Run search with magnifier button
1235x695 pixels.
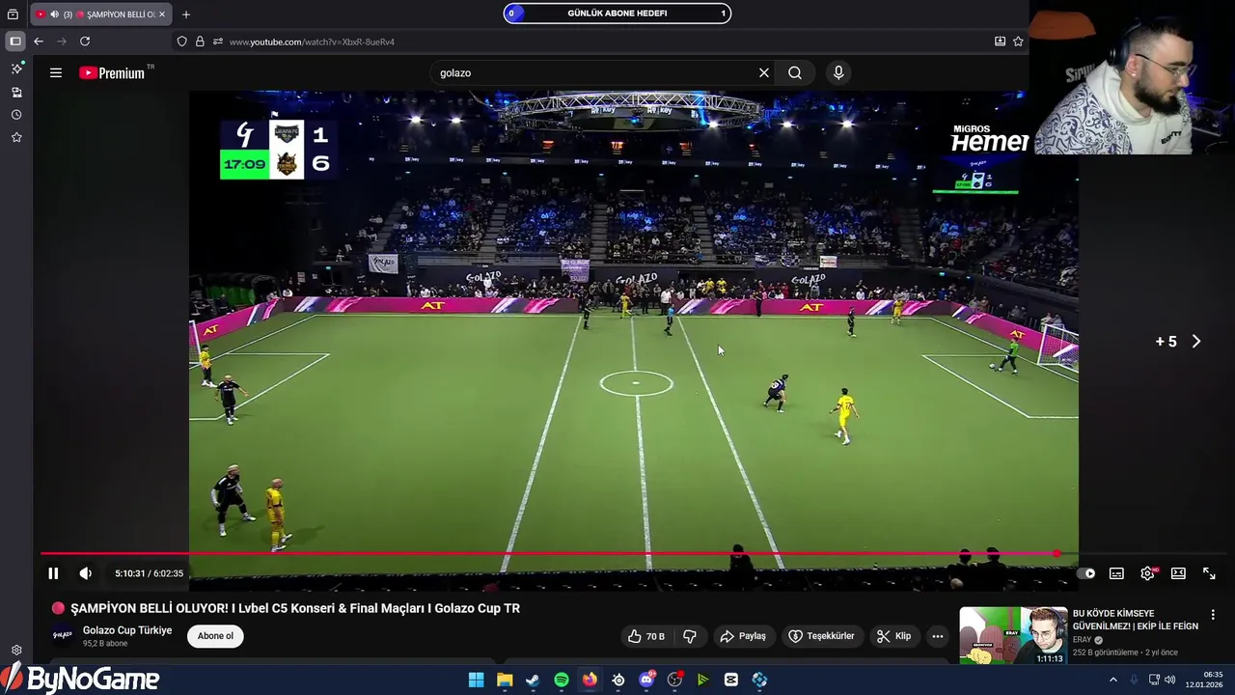point(795,72)
